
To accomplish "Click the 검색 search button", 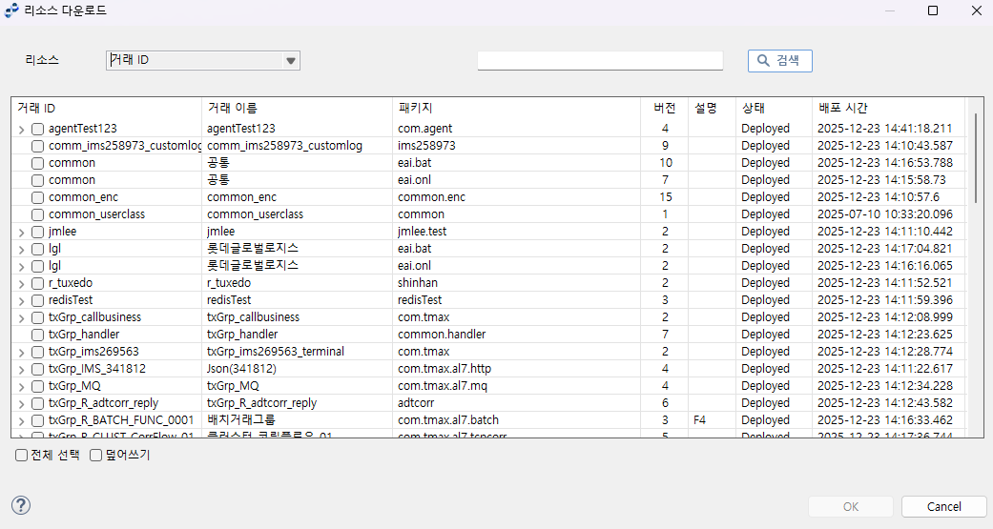I will pos(779,61).
